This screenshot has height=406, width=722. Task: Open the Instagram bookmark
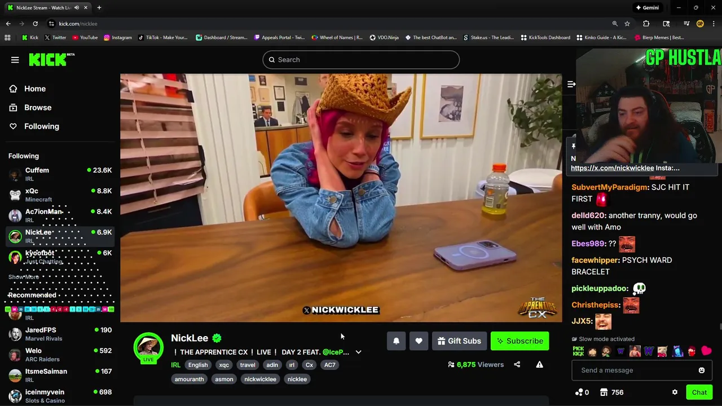(117, 38)
